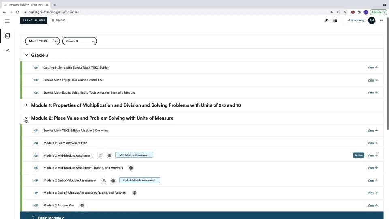Open the resources library sidebar icon
Screen dimensions: 389x219
click(x=7, y=36)
